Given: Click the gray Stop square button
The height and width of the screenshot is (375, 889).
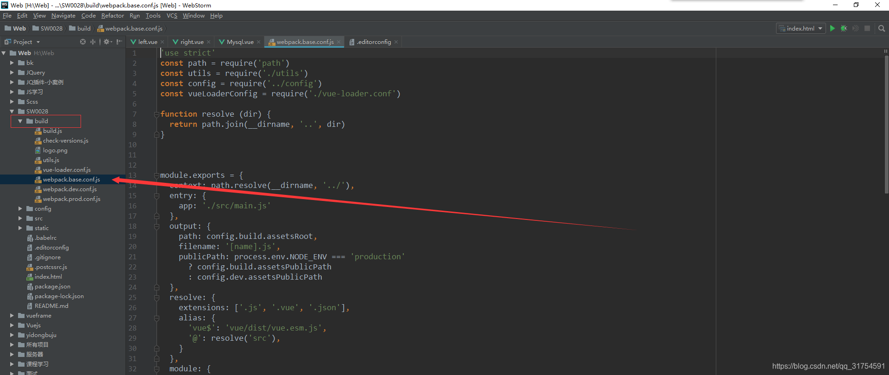Looking at the screenshot, I should pyautogui.click(x=867, y=28).
